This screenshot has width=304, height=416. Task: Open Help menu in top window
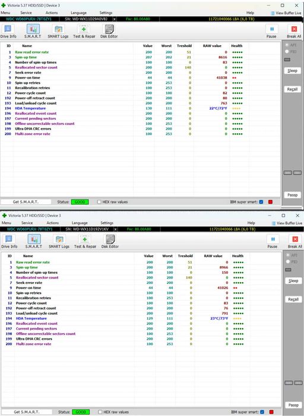[251, 12]
